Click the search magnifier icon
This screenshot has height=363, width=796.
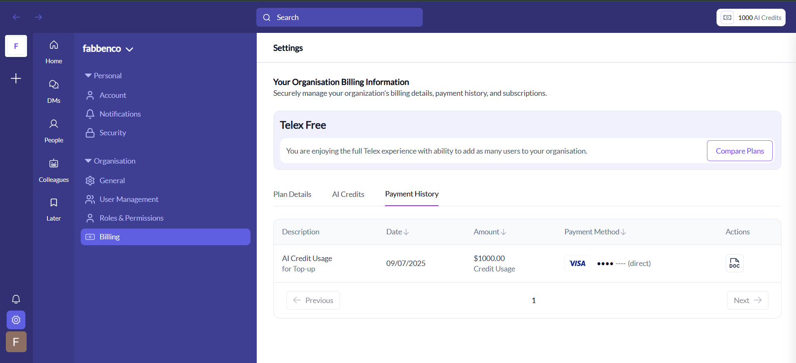(267, 17)
